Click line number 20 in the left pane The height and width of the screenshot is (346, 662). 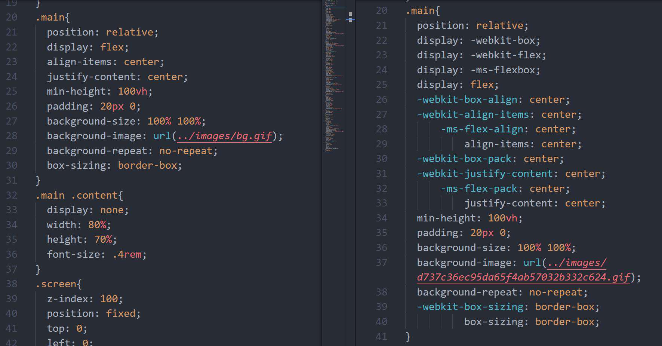point(12,17)
